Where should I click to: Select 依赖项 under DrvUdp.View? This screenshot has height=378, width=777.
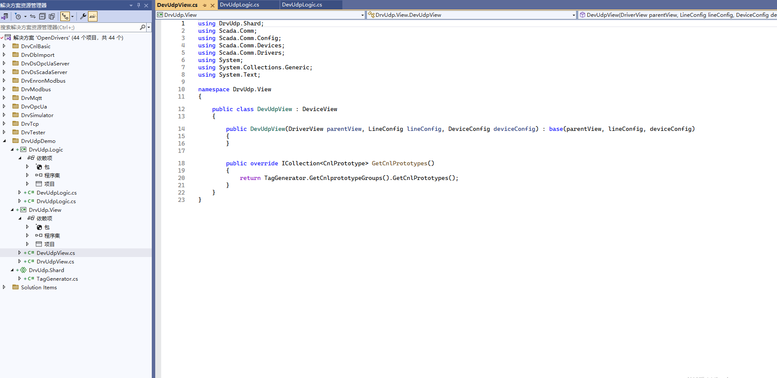point(44,218)
